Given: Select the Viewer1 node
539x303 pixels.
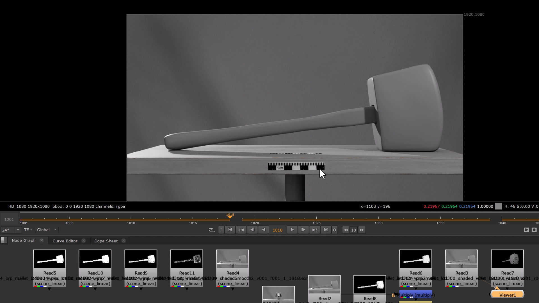Looking at the screenshot, I should 507,295.
